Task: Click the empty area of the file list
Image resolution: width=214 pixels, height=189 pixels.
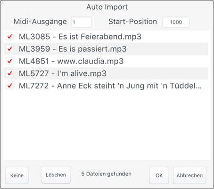Action: click(x=107, y=126)
